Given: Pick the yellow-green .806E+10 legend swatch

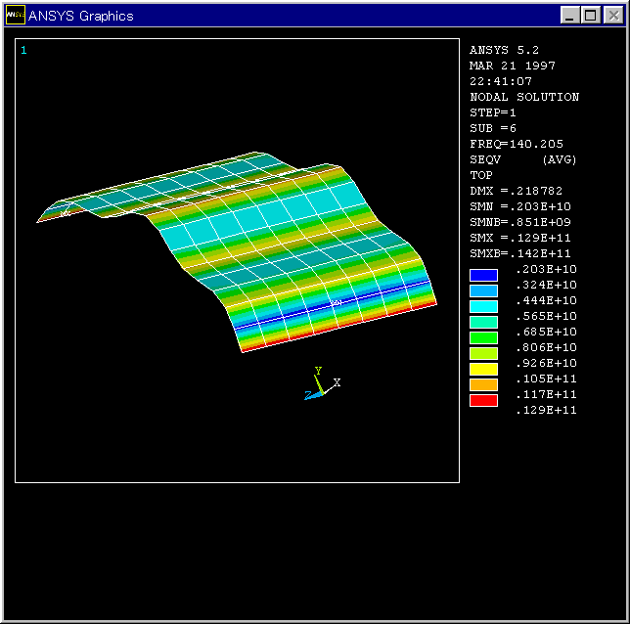Looking at the screenshot, I should pos(483,354).
